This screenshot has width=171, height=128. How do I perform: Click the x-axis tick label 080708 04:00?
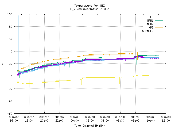click(x=105, y=119)
